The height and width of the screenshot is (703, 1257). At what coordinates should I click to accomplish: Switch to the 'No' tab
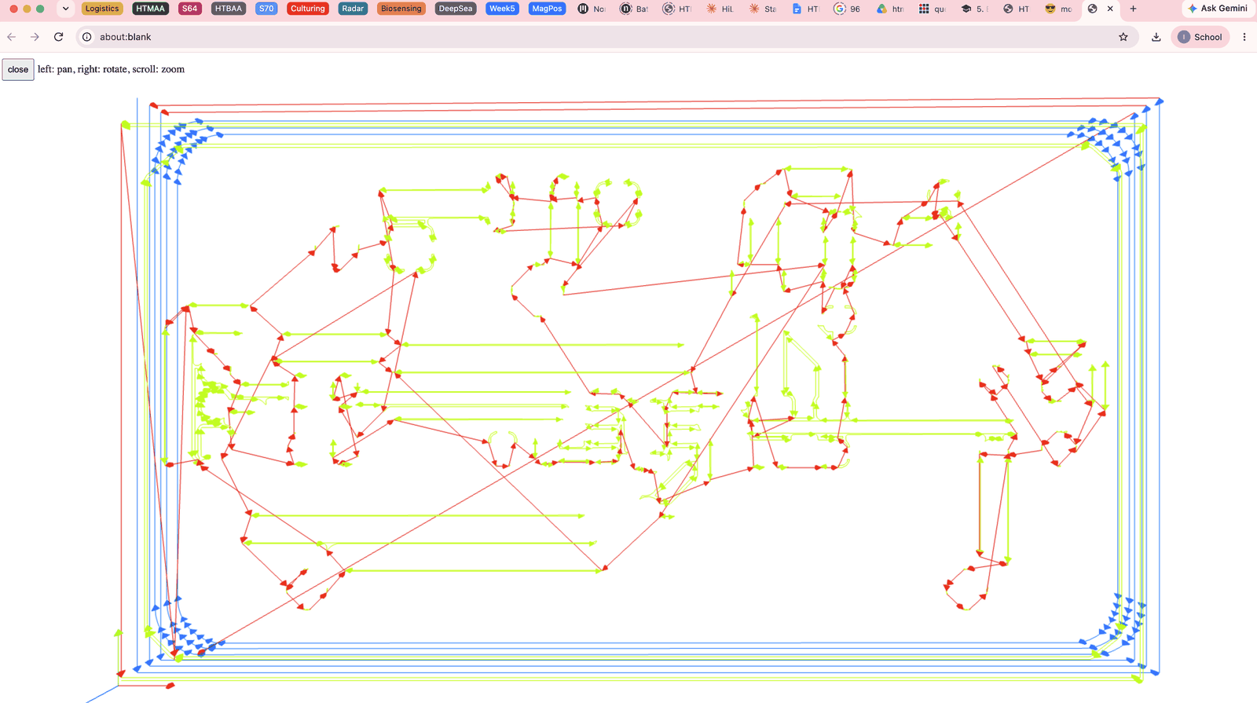592,9
